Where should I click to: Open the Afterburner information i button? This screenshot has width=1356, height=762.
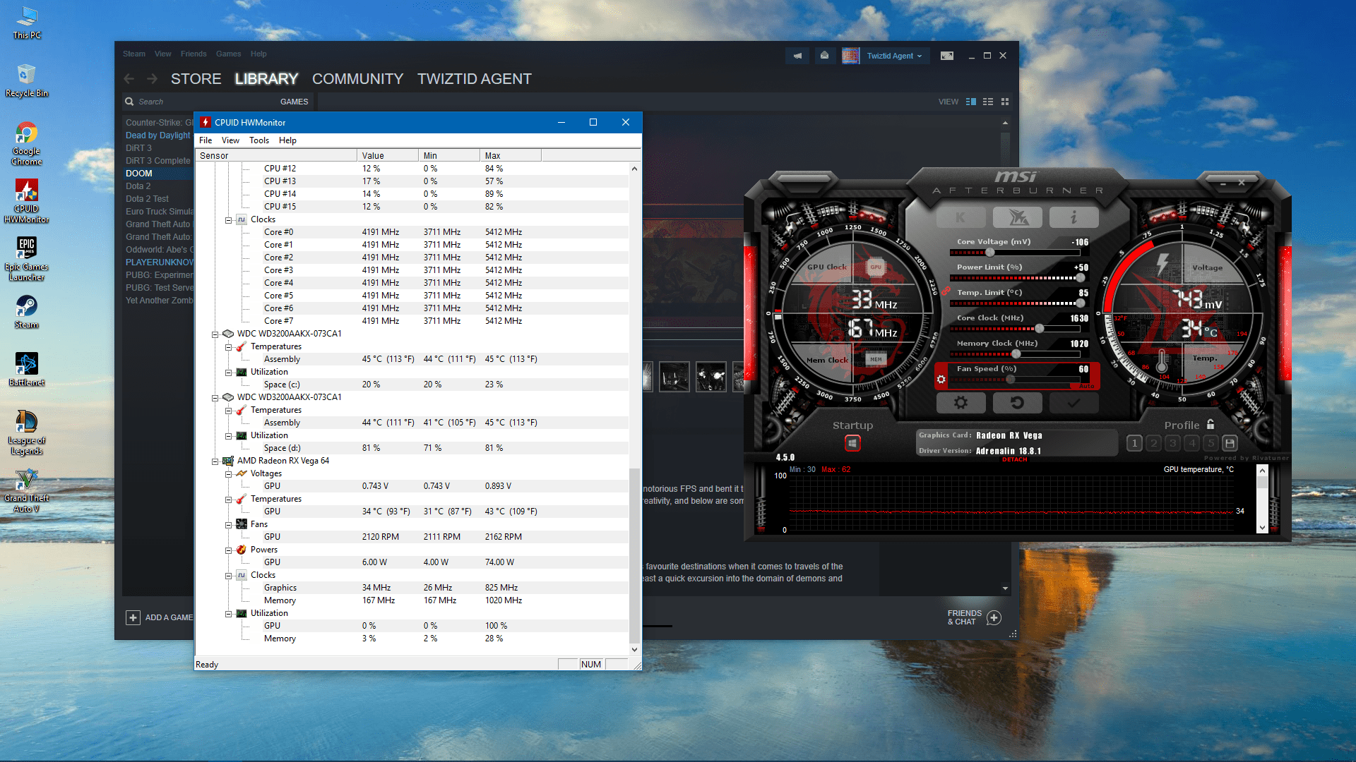click(x=1073, y=217)
